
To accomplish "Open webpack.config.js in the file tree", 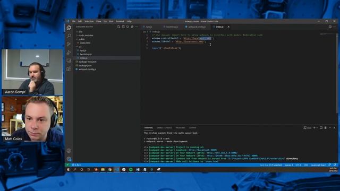I will click(x=87, y=70).
